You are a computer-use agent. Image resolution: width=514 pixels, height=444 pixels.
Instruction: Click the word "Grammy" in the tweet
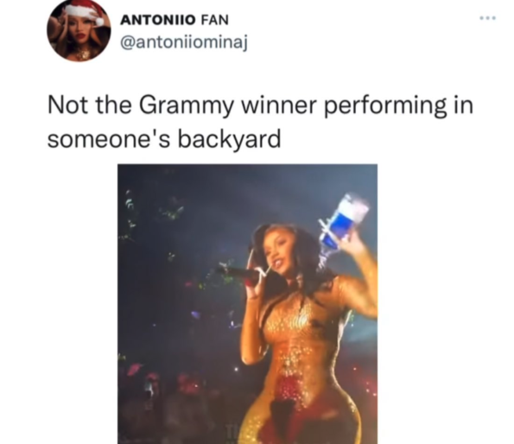click(x=187, y=106)
